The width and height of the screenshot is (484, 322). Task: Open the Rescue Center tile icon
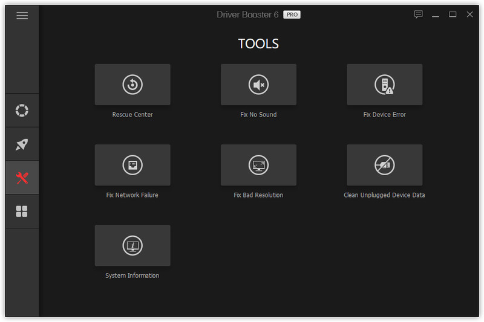click(x=132, y=85)
